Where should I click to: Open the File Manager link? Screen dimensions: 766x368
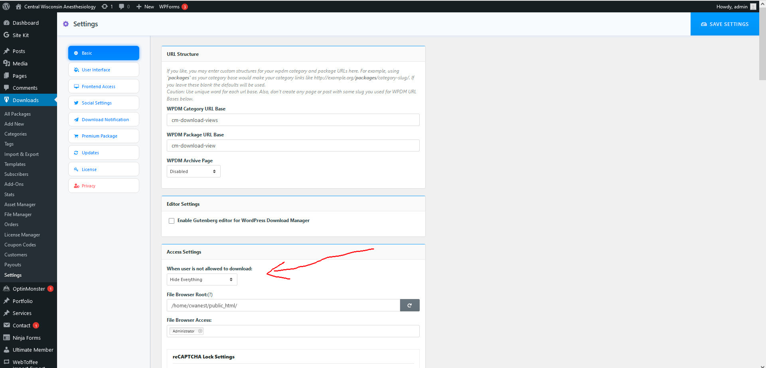click(x=18, y=215)
